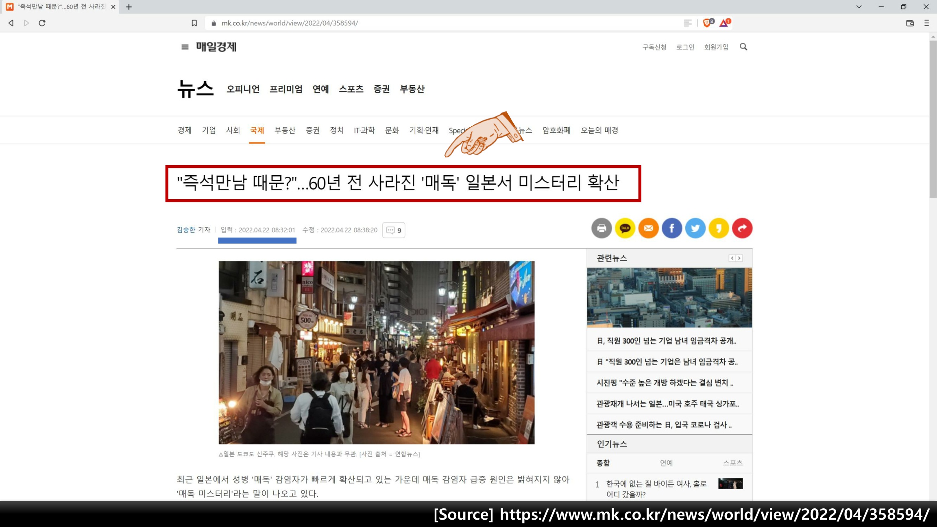Bookmark this page icon
The image size is (937, 527).
pos(194,23)
